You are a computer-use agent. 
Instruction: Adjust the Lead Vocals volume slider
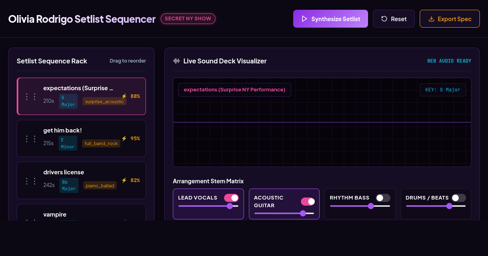(208, 206)
